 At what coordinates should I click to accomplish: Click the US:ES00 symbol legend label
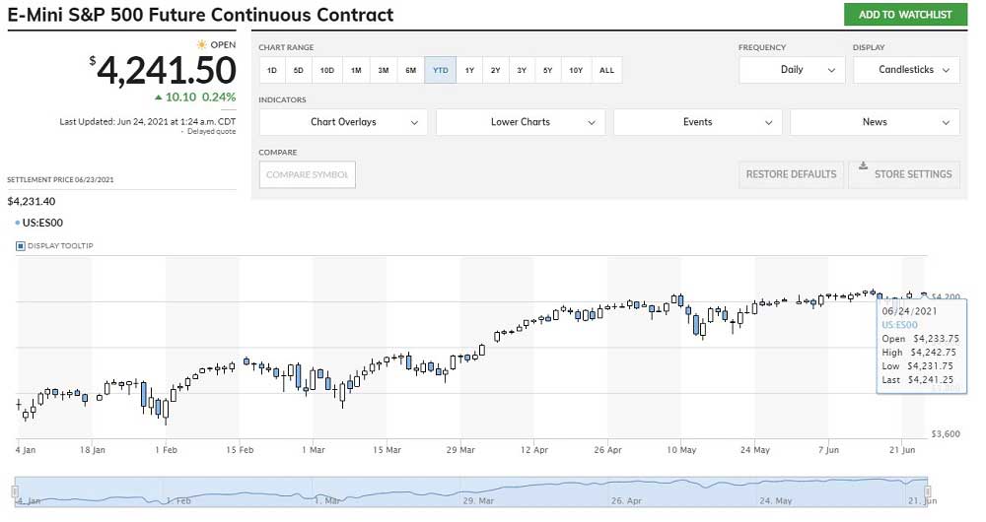(42, 223)
